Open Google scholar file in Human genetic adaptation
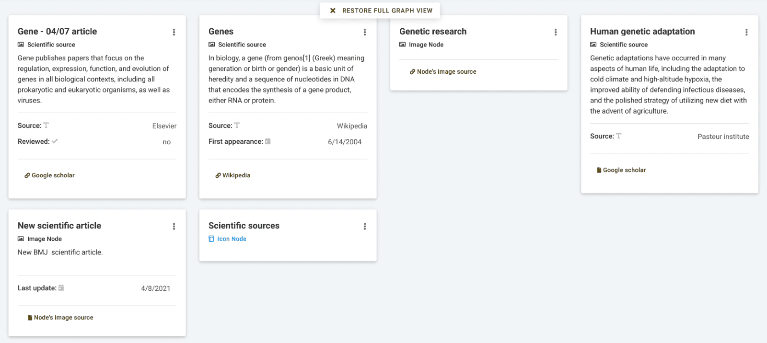Screen dimensions: 767x343 pyautogui.click(x=621, y=170)
